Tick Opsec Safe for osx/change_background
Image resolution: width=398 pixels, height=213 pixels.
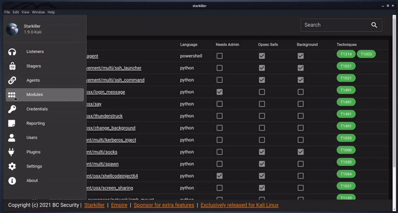tap(262, 128)
